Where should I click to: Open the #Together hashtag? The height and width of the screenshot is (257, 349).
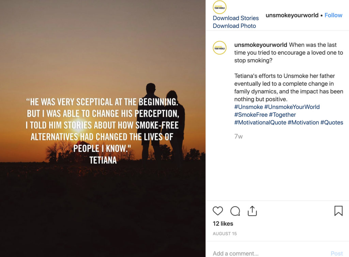tap(282, 115)
